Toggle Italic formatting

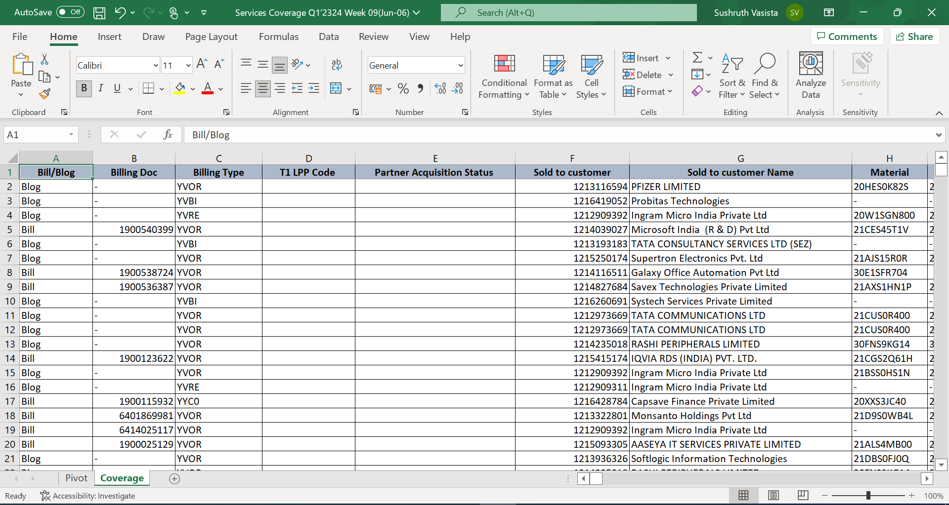(101, 88)
